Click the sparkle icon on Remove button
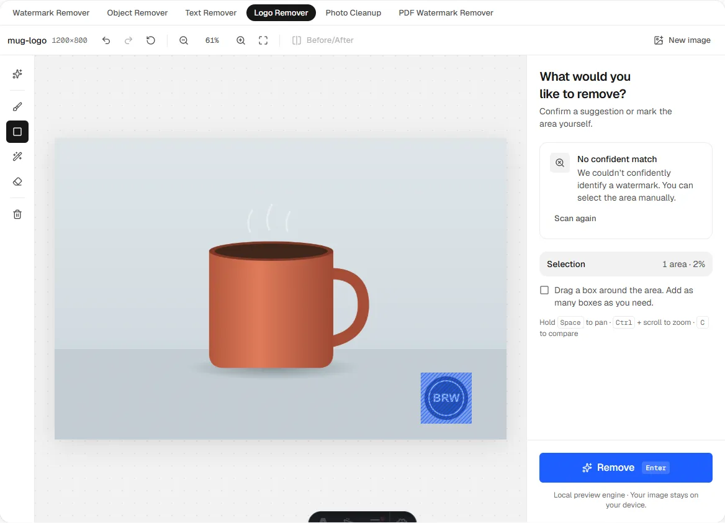Screen dimensions: 725x523 (587, 468)
